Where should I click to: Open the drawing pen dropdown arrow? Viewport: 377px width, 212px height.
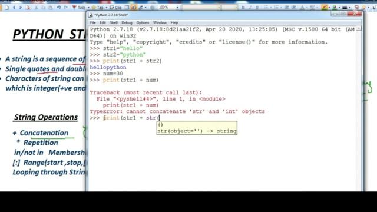[x=329, y=8]
